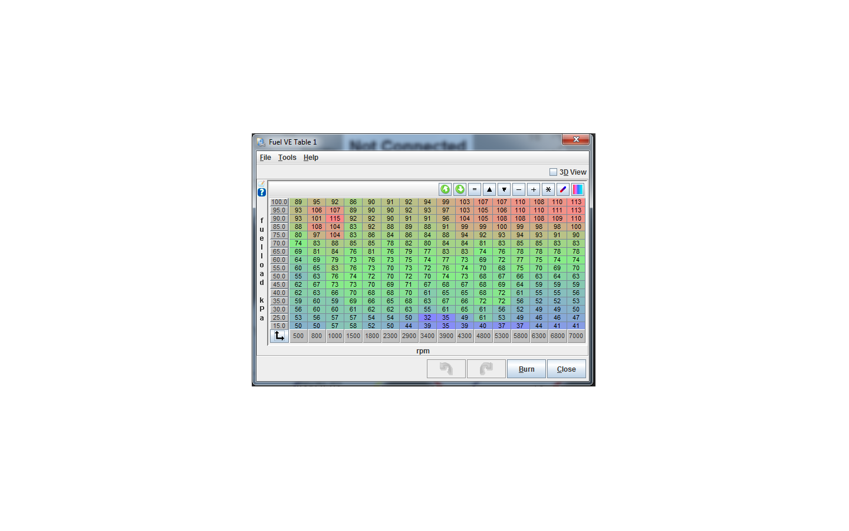Screen dimensions: 849x531
Task: Click the Close button
Action: coord(565,368)
